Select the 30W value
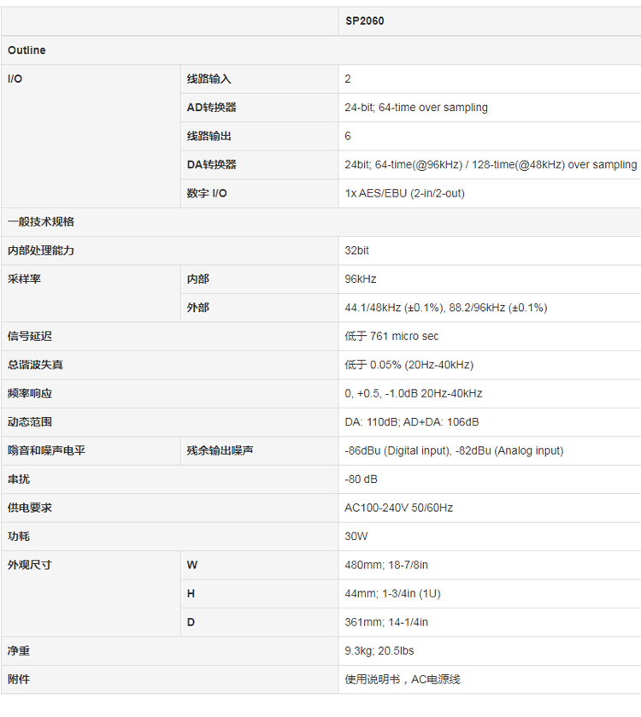The height and width of the screenshot is (717, 641). click(356, 537)
